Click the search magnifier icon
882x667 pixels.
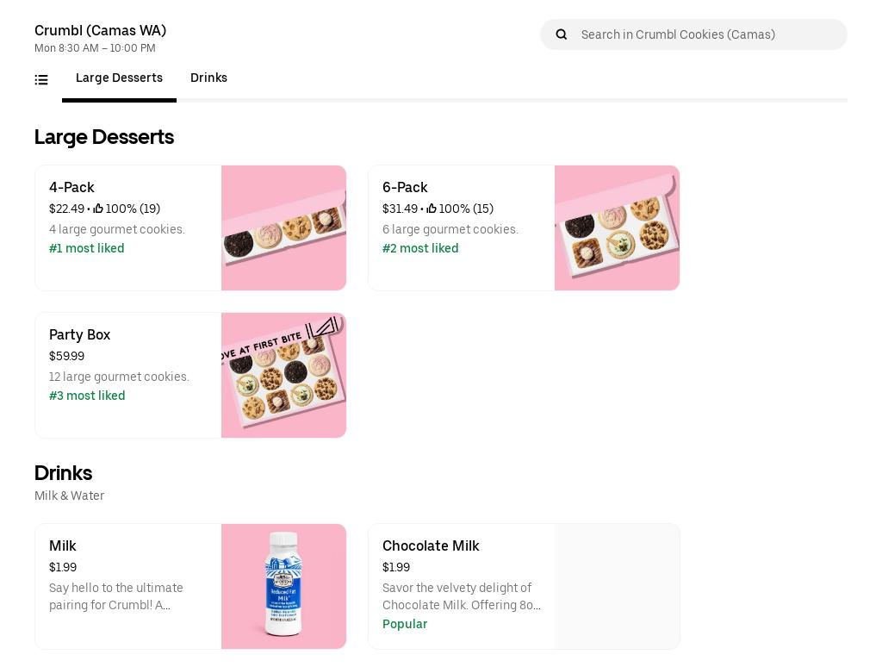(562, 34)
